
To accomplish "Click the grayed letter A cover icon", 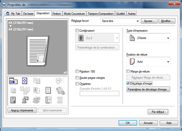I will pos(37,90).
